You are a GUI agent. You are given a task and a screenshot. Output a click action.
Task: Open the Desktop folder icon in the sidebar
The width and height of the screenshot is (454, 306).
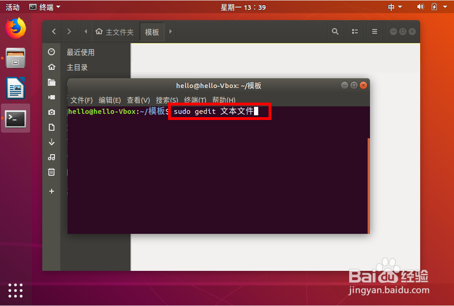[x=52, y=82]
